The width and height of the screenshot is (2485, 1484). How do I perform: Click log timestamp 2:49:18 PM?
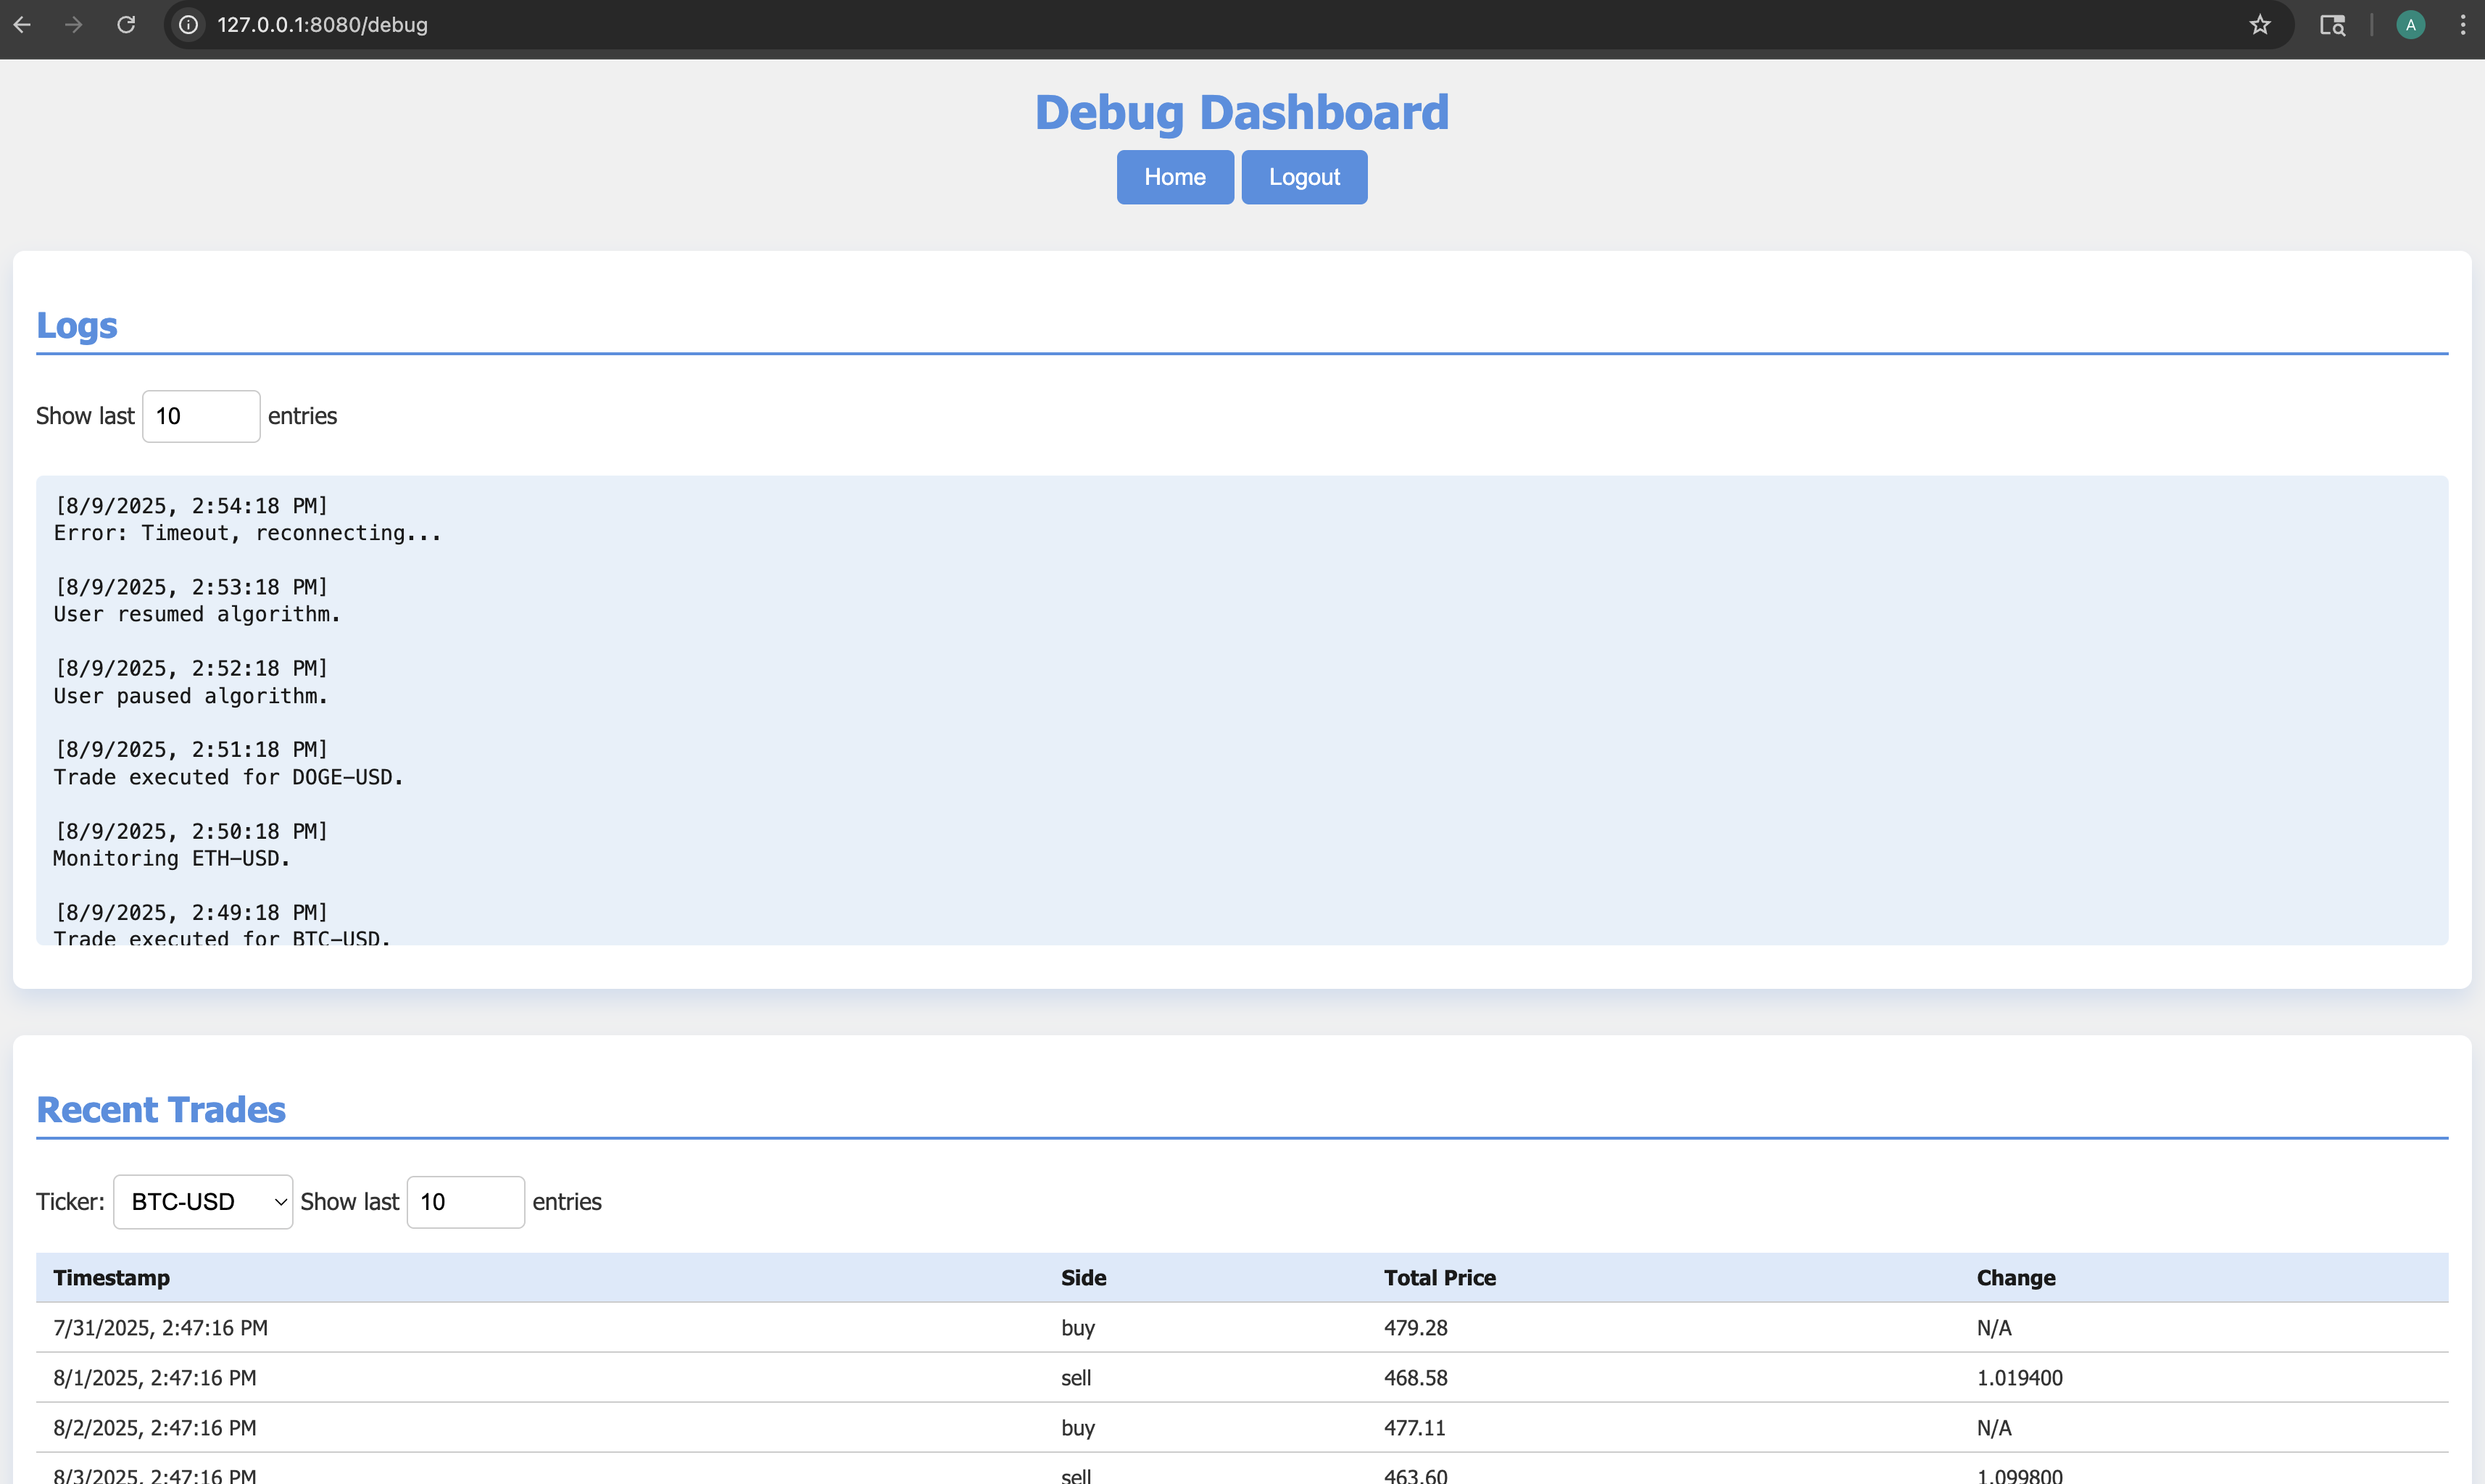[191, 912]
